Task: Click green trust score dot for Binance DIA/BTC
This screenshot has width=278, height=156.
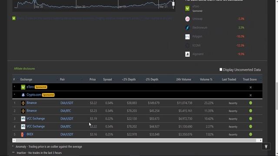Action: point(251,111)
